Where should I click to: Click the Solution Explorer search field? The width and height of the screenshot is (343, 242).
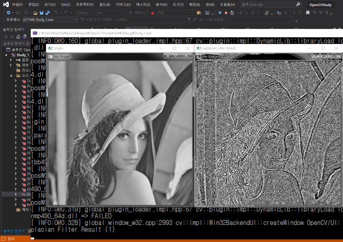pos(17,43)
